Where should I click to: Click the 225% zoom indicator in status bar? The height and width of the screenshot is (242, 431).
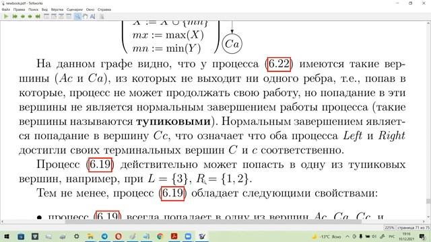(x=389, y=227)
